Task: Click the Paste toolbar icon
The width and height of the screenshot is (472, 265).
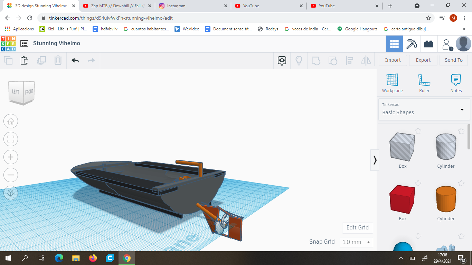Action: [25, 60]
